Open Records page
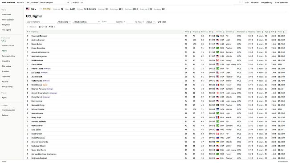Viewport: 290px width, 163px height. click(x=5, y=81)
